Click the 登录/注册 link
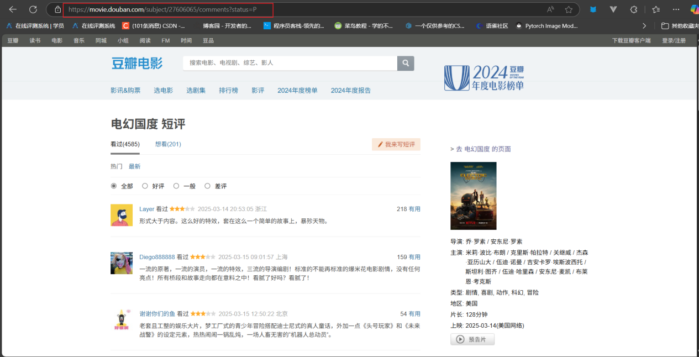699x357 pixels. pyautogui.click(x=674, y=40)
